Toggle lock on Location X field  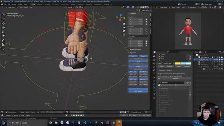(146, 19)
